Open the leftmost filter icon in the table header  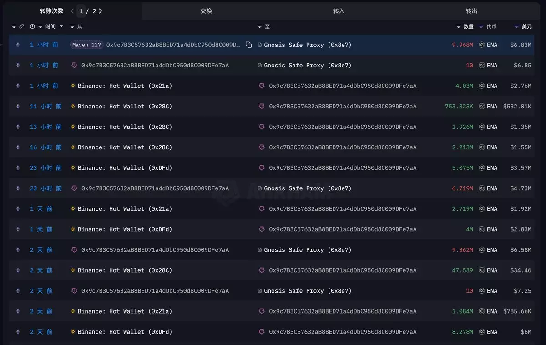(14, 26)
